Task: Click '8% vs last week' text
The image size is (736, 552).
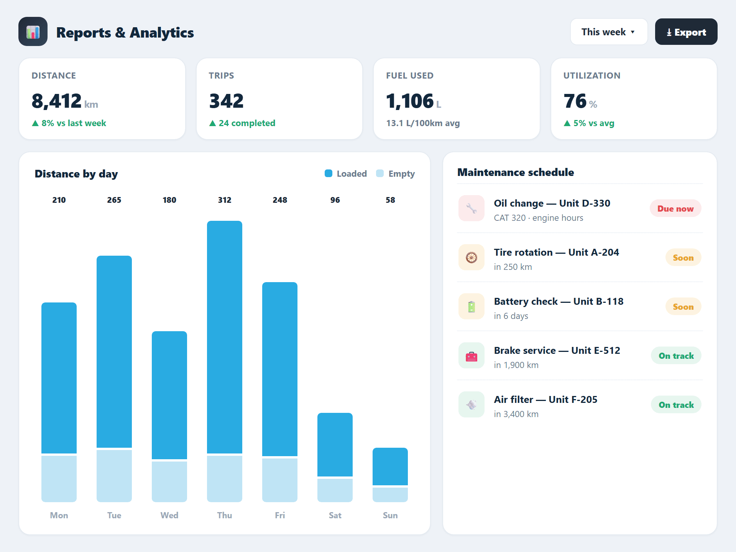Action: (74, 123)
